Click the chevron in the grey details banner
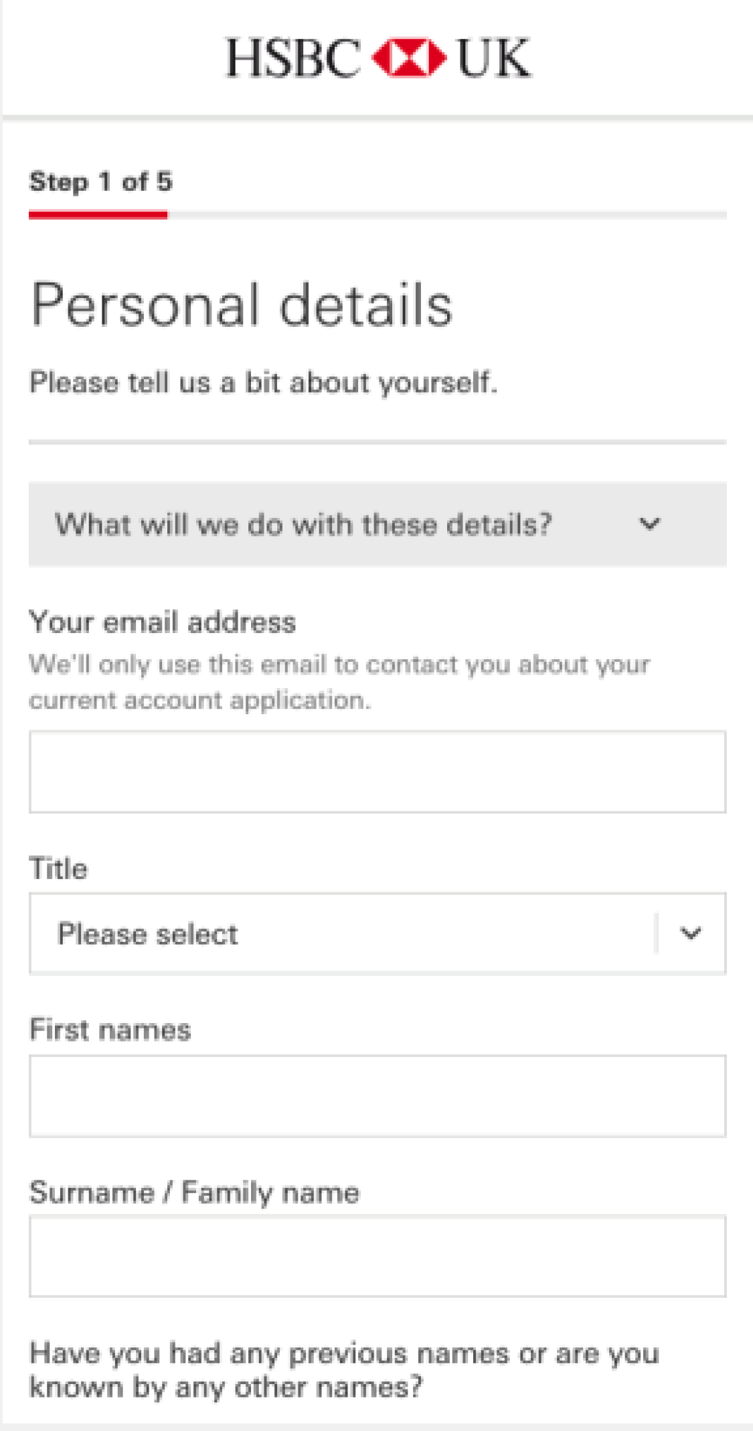 pos(650,524)
